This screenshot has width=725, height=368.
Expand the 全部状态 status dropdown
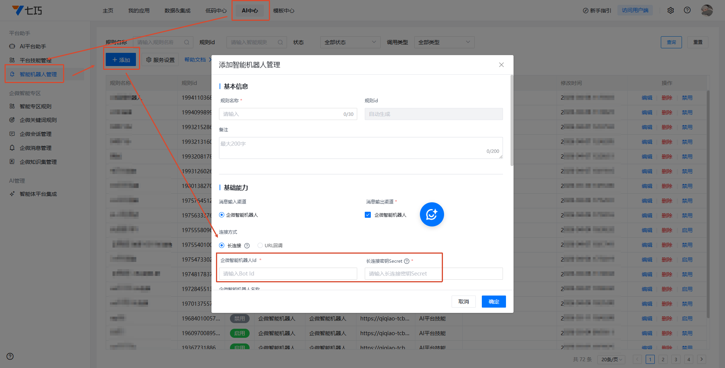click(350, 42)
